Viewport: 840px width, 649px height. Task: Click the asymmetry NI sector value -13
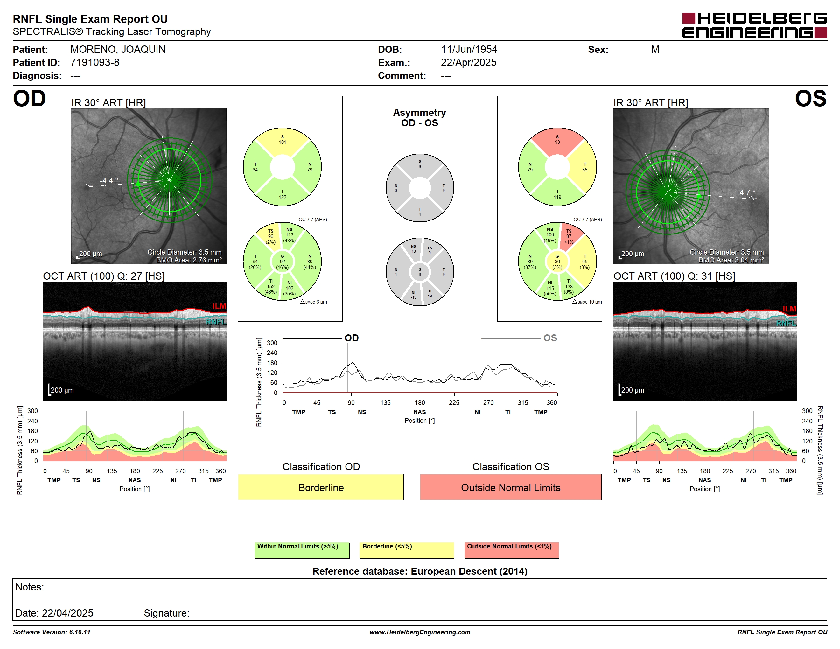pos(413,297)
